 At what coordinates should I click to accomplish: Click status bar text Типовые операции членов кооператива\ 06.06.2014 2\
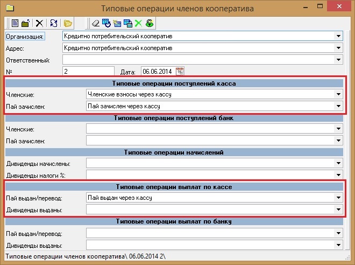(86, 256)
